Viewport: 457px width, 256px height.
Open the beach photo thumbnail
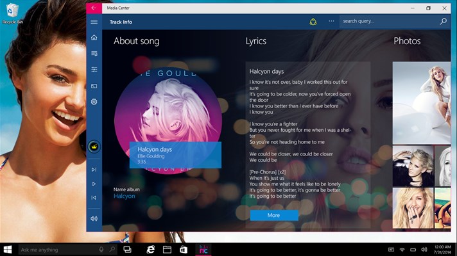tap(442, 208)
